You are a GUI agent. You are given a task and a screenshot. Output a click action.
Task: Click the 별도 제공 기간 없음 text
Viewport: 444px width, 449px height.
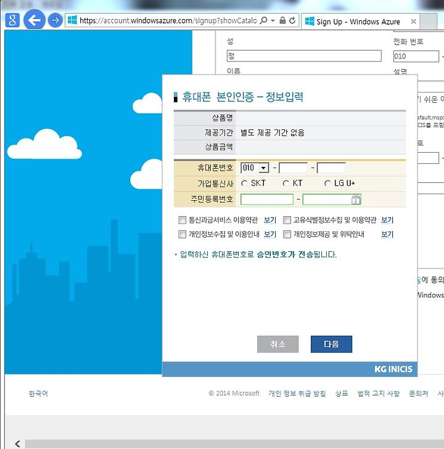coord(273,132)
